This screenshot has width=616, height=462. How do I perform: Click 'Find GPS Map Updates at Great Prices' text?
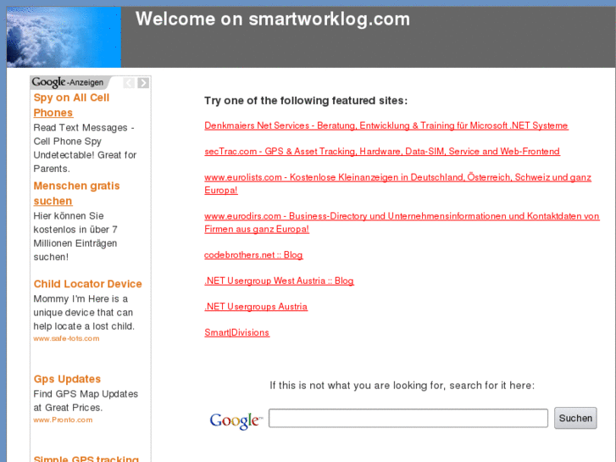pos(86,401)
